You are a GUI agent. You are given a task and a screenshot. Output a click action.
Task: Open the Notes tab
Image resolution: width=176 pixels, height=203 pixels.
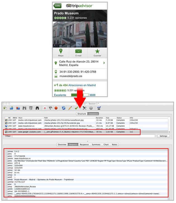115,145
